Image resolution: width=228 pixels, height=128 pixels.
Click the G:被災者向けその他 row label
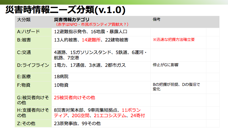(33, 100)
